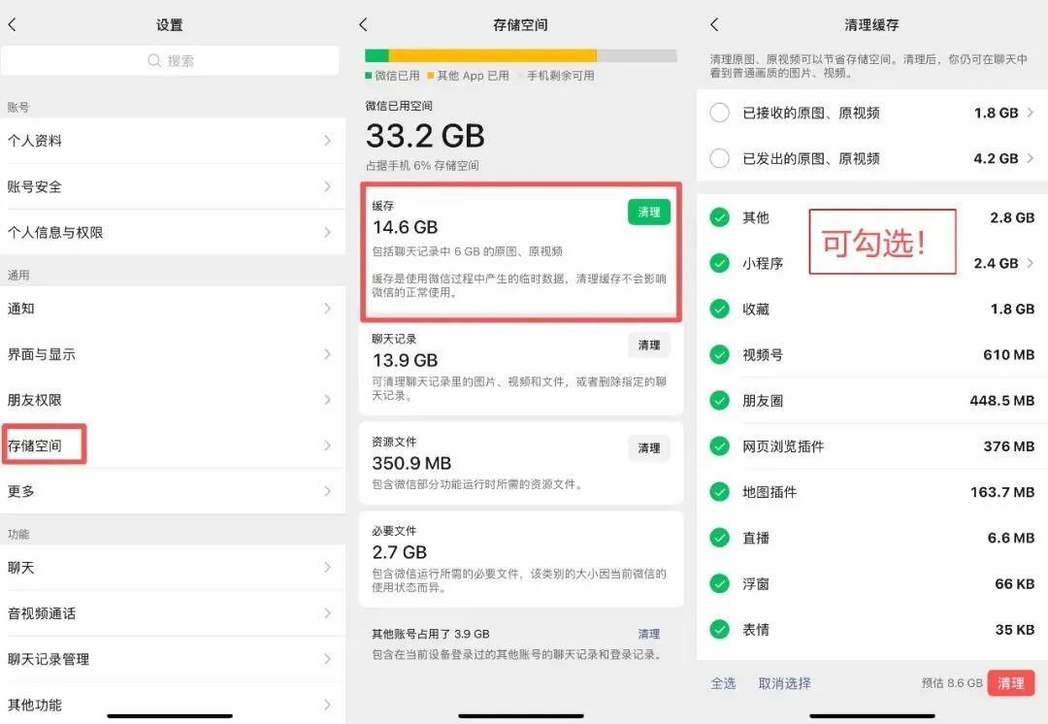Click the 必要文件 2.7 GB card
The height and width of the screenshot is (724, 1048).
521,560
